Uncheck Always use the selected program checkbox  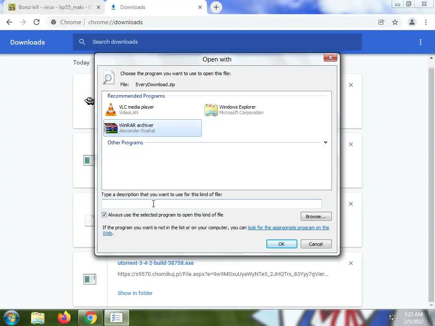[105, 215]
